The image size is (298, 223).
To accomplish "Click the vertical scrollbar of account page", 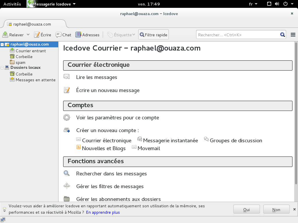I will click(296, 114).
